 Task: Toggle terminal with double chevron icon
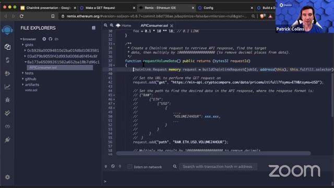106,166
